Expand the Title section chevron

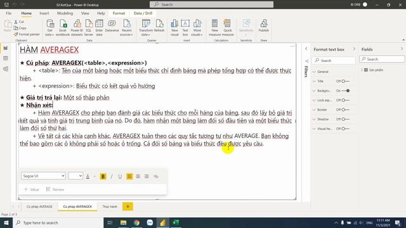click(x=315, y=81)
